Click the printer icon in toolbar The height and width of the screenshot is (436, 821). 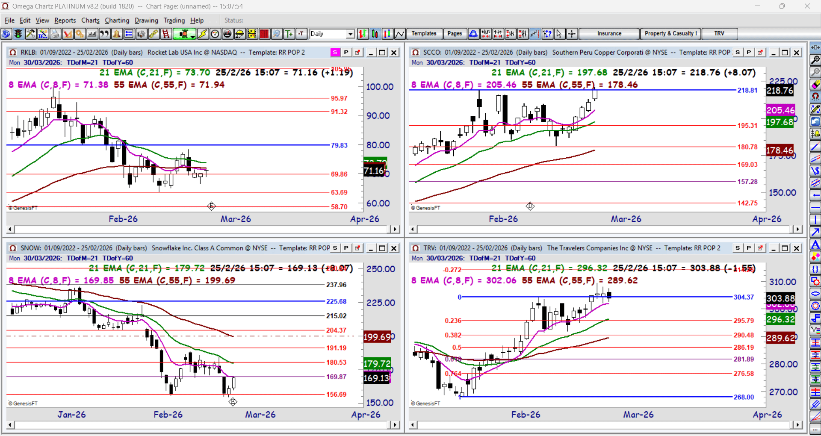coord(55,34)
